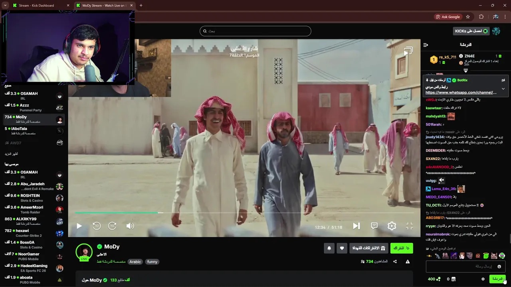Toggle notifications bell for MoDy
511x287 pixels.
click(x=329, y=248)
